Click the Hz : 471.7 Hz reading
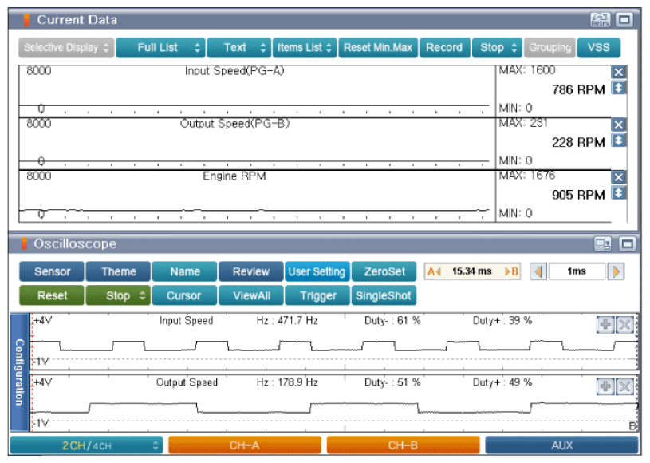The width and height of the screenshot is (650, 463). click(287, 321)
